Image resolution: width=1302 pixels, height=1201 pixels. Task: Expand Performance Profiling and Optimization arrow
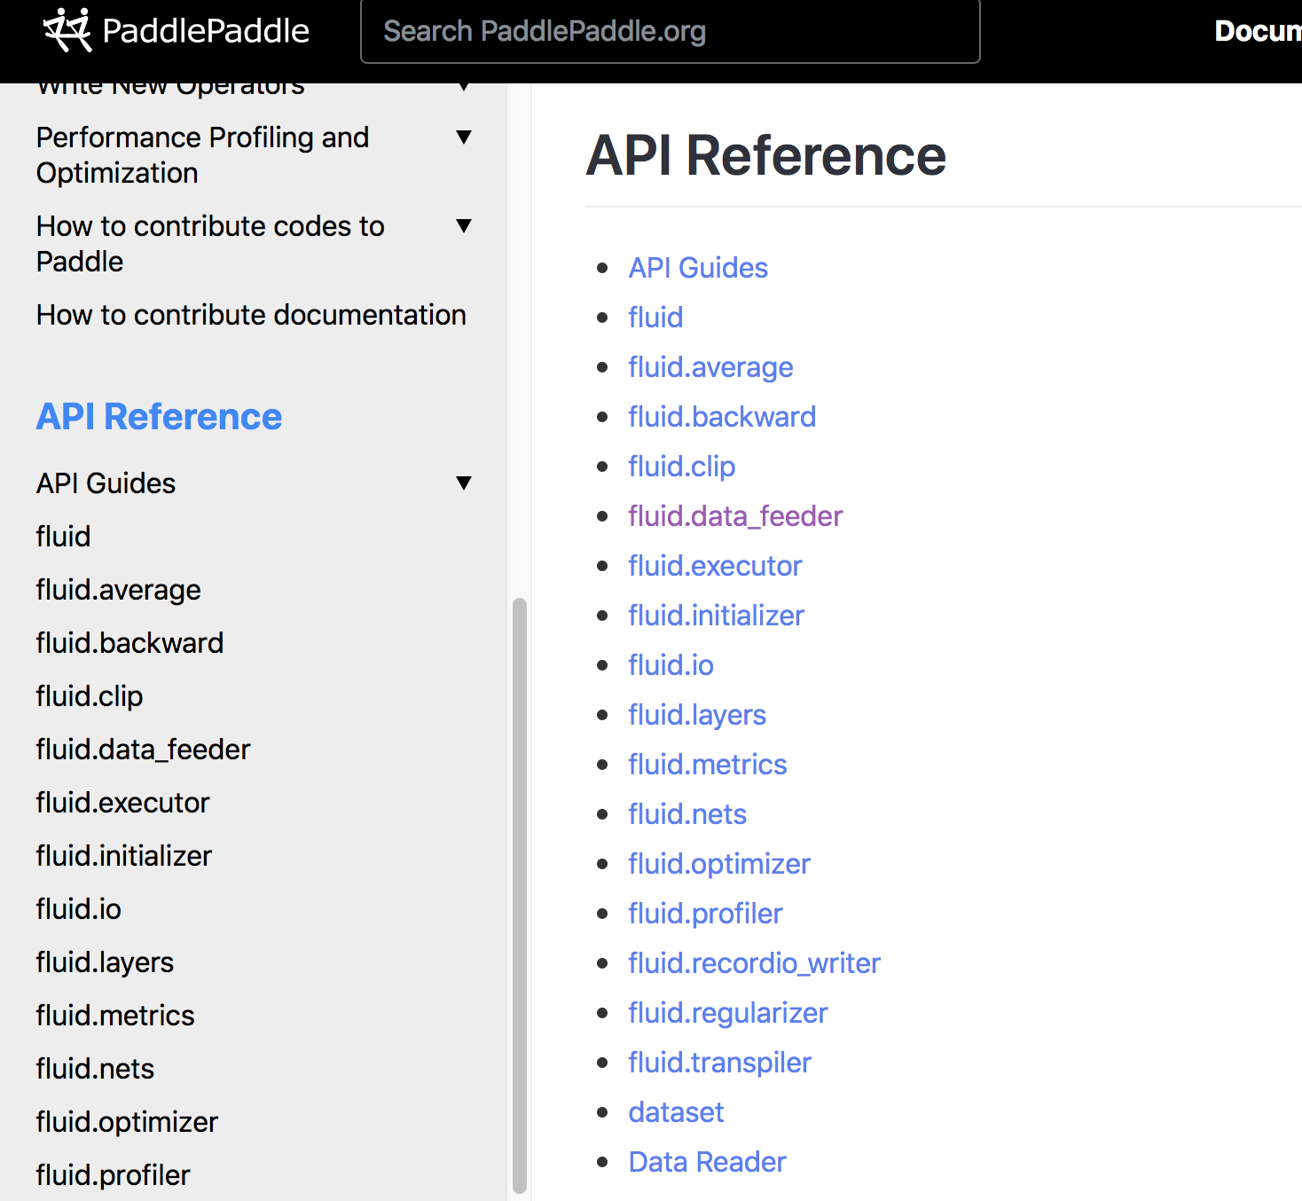[x=463, y=137]
